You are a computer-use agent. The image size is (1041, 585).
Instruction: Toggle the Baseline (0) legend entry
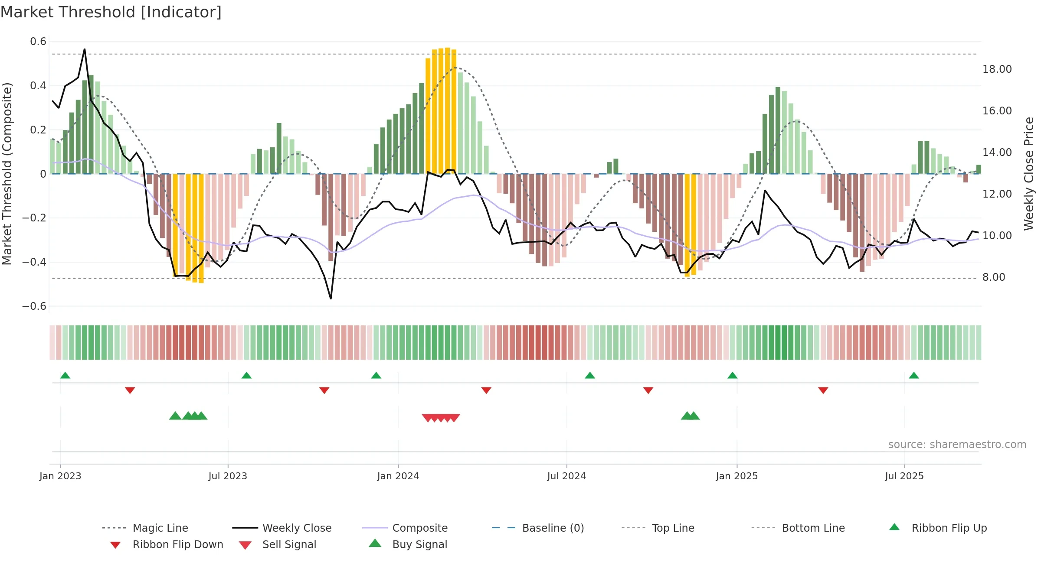tap(538, 528)
